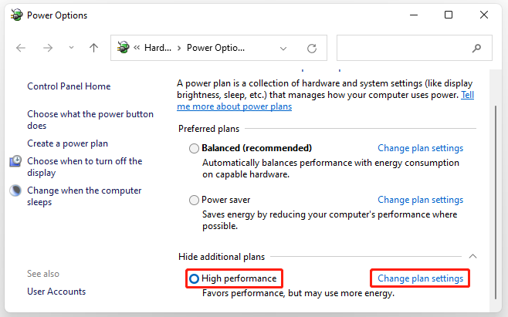Screen dimensions: 508x317
Task: Select the Power saver plan
Action: 194,200
